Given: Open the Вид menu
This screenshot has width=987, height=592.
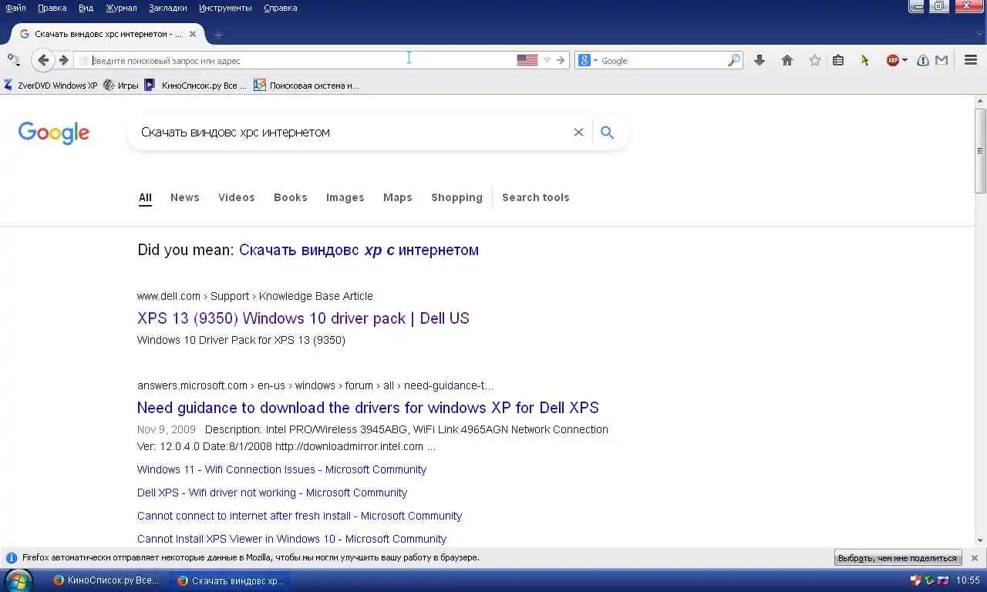Looking at the screenshot, I should tap(86, 8).
